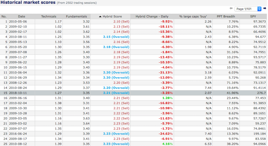Image resolution: width=268 pixels, height=146 pixels.
Task: Click the 2.15 (Oversold) hybrid score
Action: coord(116,37)
